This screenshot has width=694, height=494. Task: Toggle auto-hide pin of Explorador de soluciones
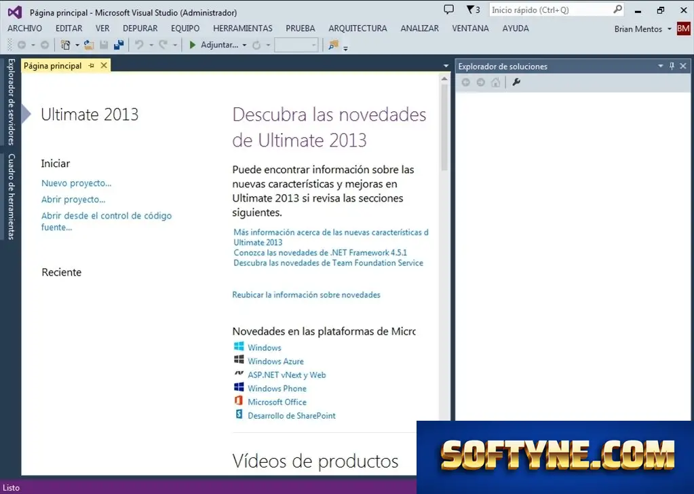tap(672, 66)
